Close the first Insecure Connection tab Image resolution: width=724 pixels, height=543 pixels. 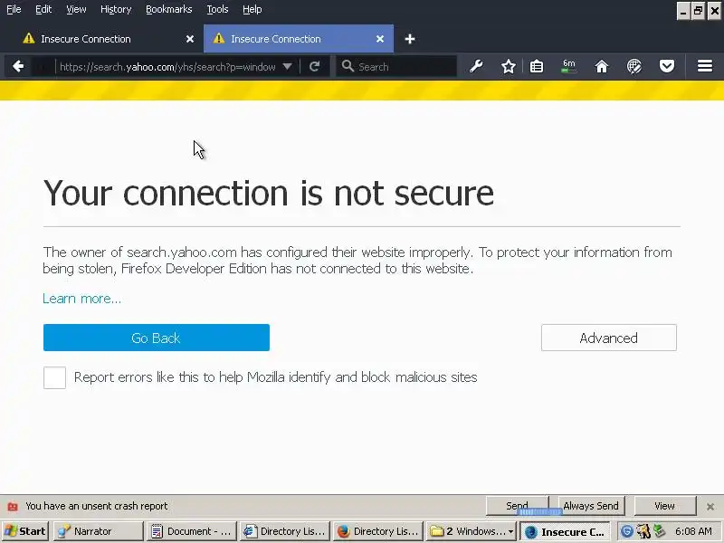pyautogui.click(x=190, y=39)
